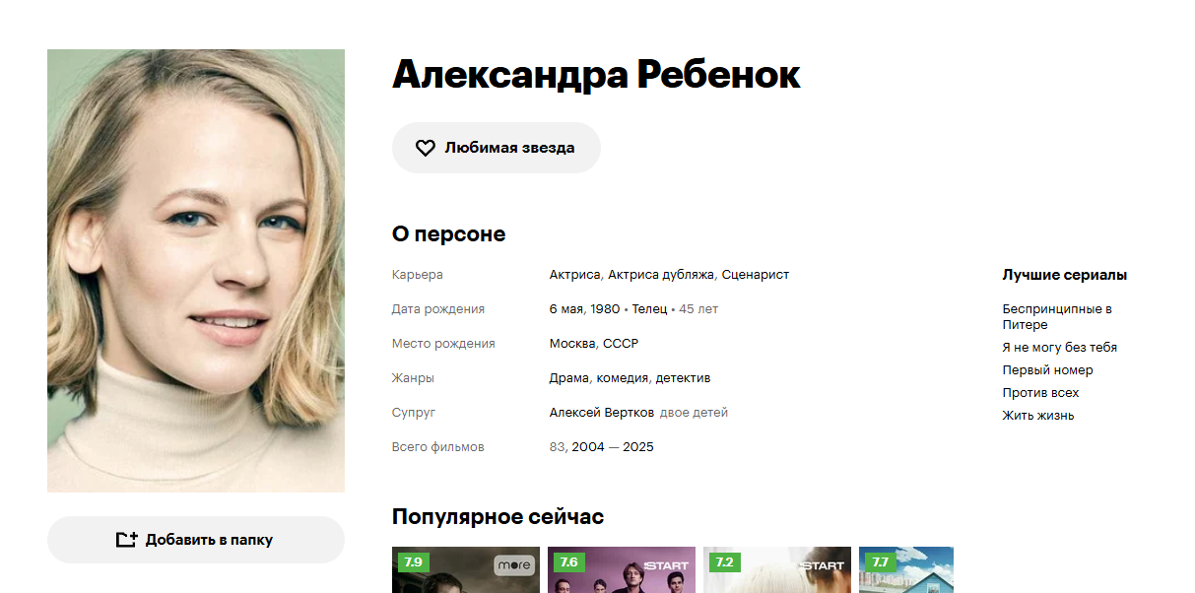Click the add-to-folder icon
The width and height of the screenshot is (1195, 593).
pos(126,540)
